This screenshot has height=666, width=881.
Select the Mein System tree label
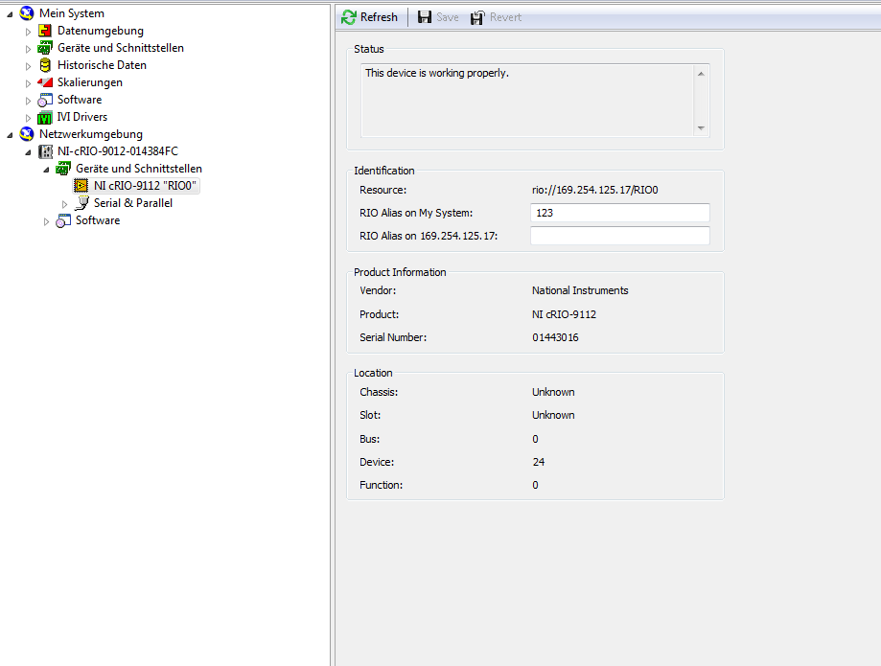(71, 12)
